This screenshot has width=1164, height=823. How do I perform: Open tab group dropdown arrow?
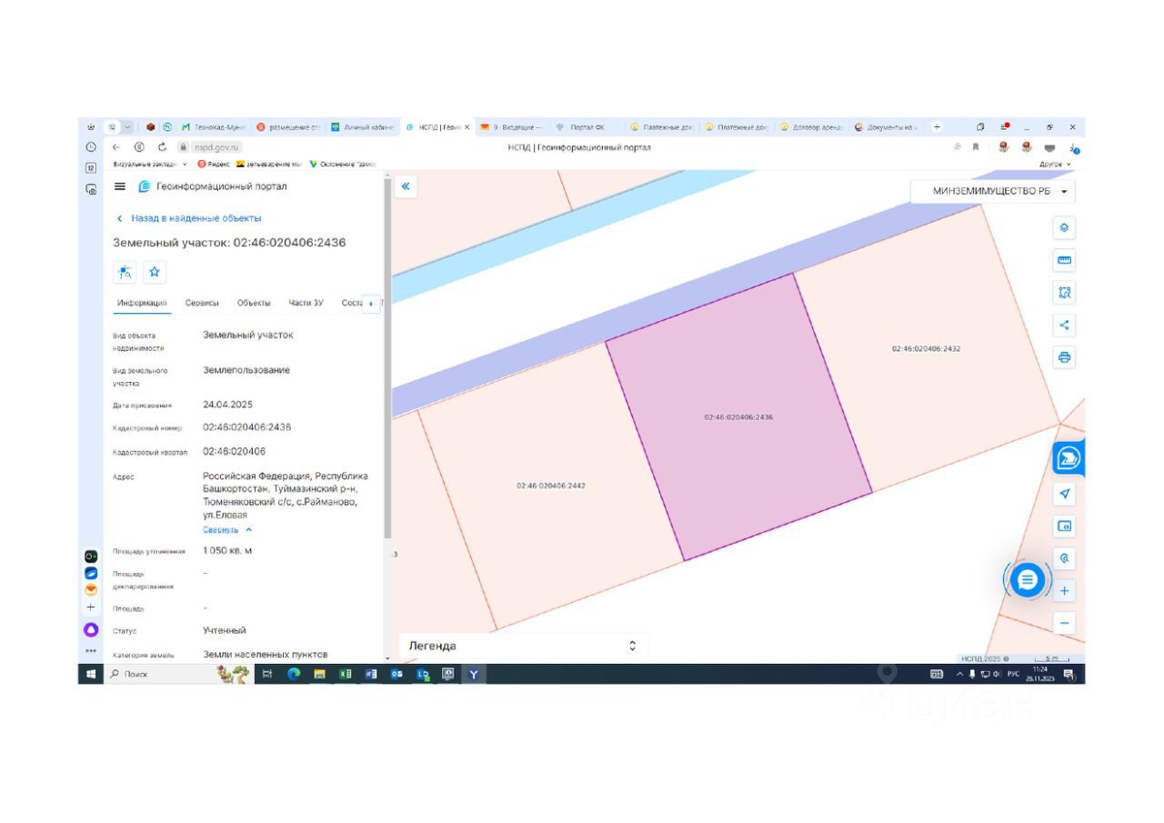127,127
